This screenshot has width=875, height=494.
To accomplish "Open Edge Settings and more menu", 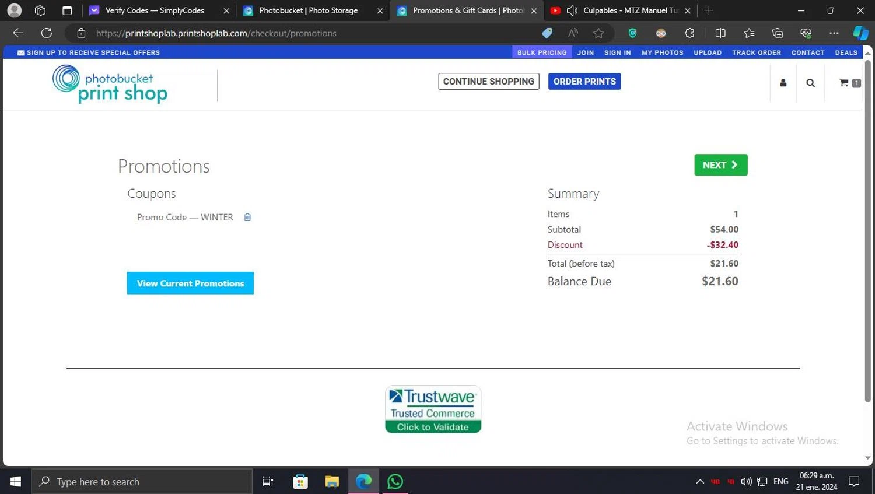I will pyautogui.click(x=834, y=33).
